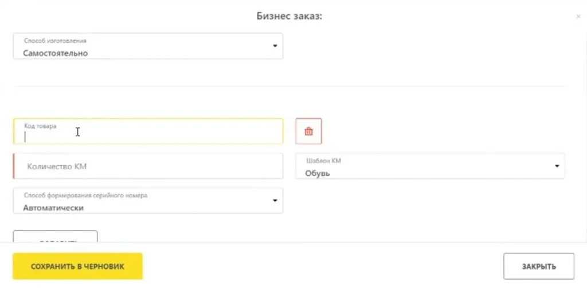Focus the Код товара input field
Image resolution: width=587 pixels, height=291 pixels.
point(147,136)
